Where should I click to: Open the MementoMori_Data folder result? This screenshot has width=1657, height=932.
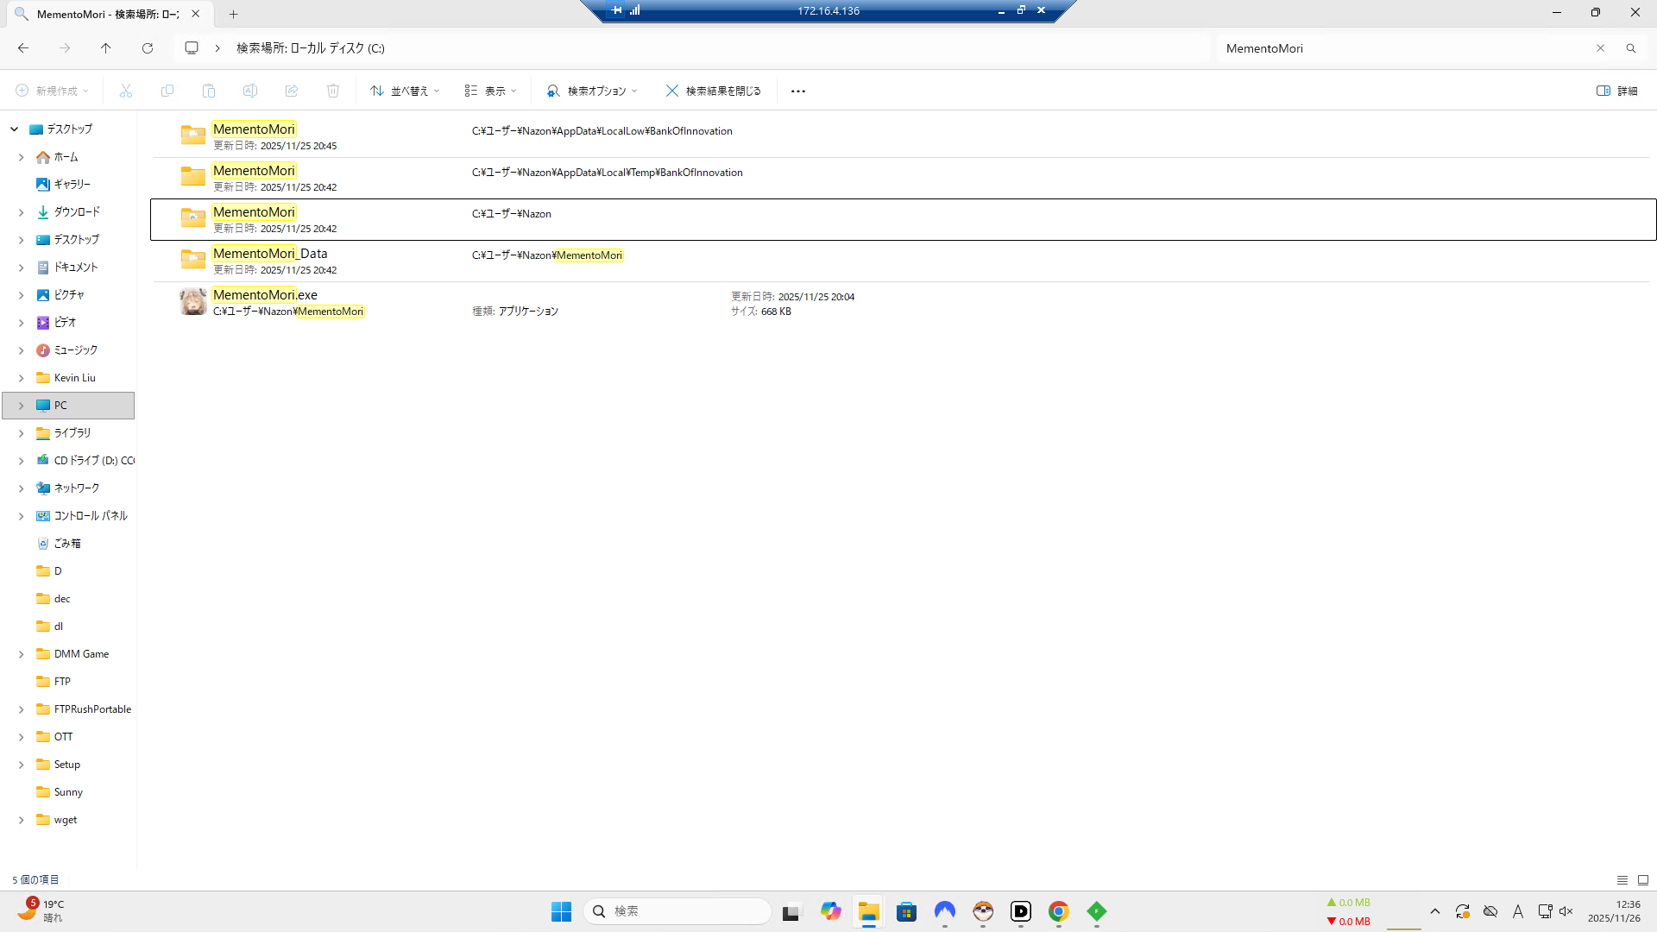pos(270,254)
